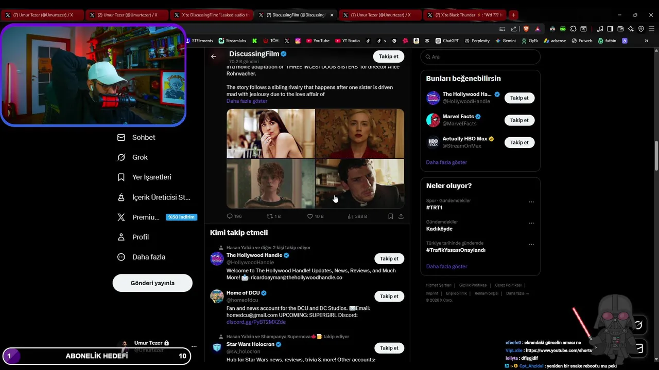Open Yer İşaretleri in the sidebar
The width and height of the screenshot is (659, 370).
tap(144, 177)
